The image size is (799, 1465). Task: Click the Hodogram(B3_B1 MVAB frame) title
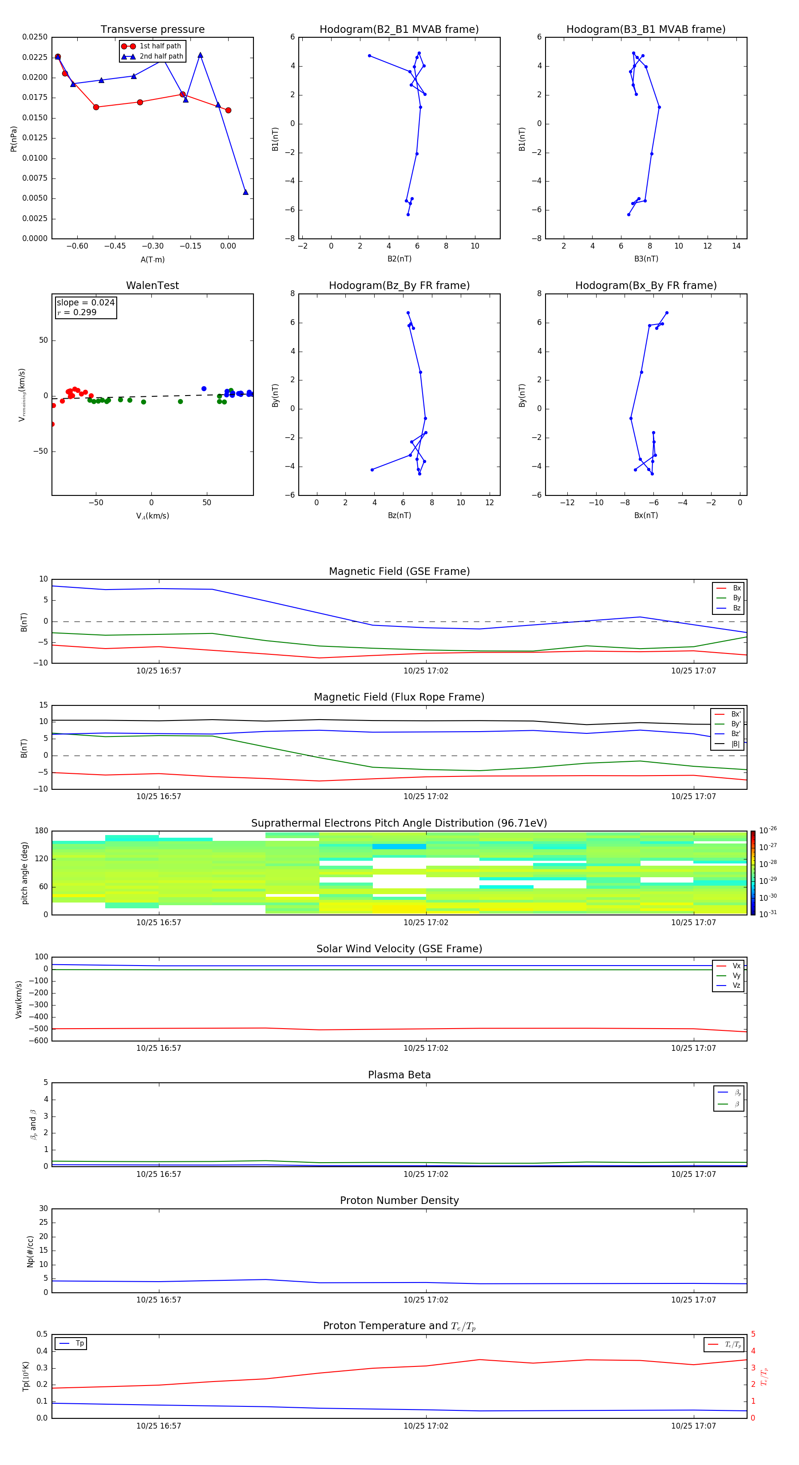646,30
